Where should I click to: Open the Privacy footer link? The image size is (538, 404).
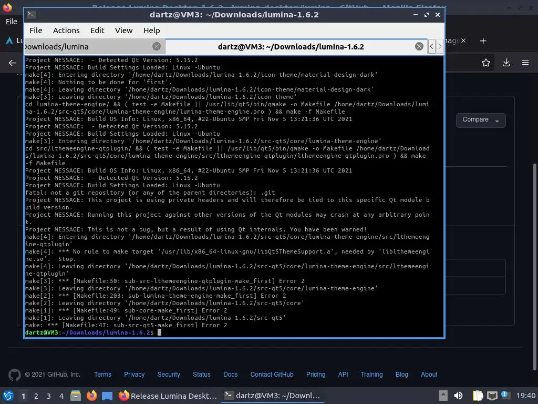tap(134, 375)
